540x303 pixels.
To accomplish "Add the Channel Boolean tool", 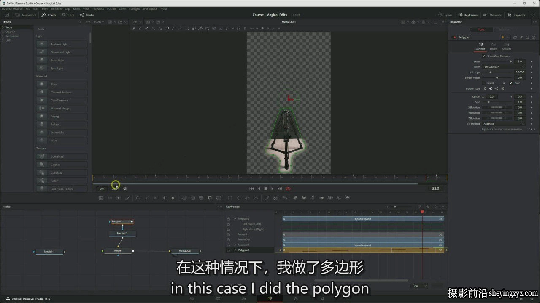I will [x=62, y=92].
